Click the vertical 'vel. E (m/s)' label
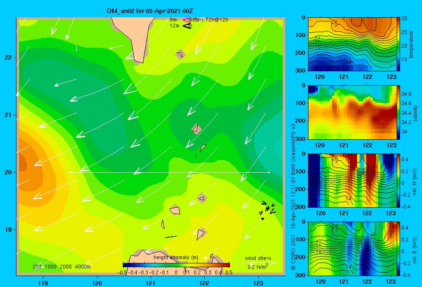 (x=415, y=250)
